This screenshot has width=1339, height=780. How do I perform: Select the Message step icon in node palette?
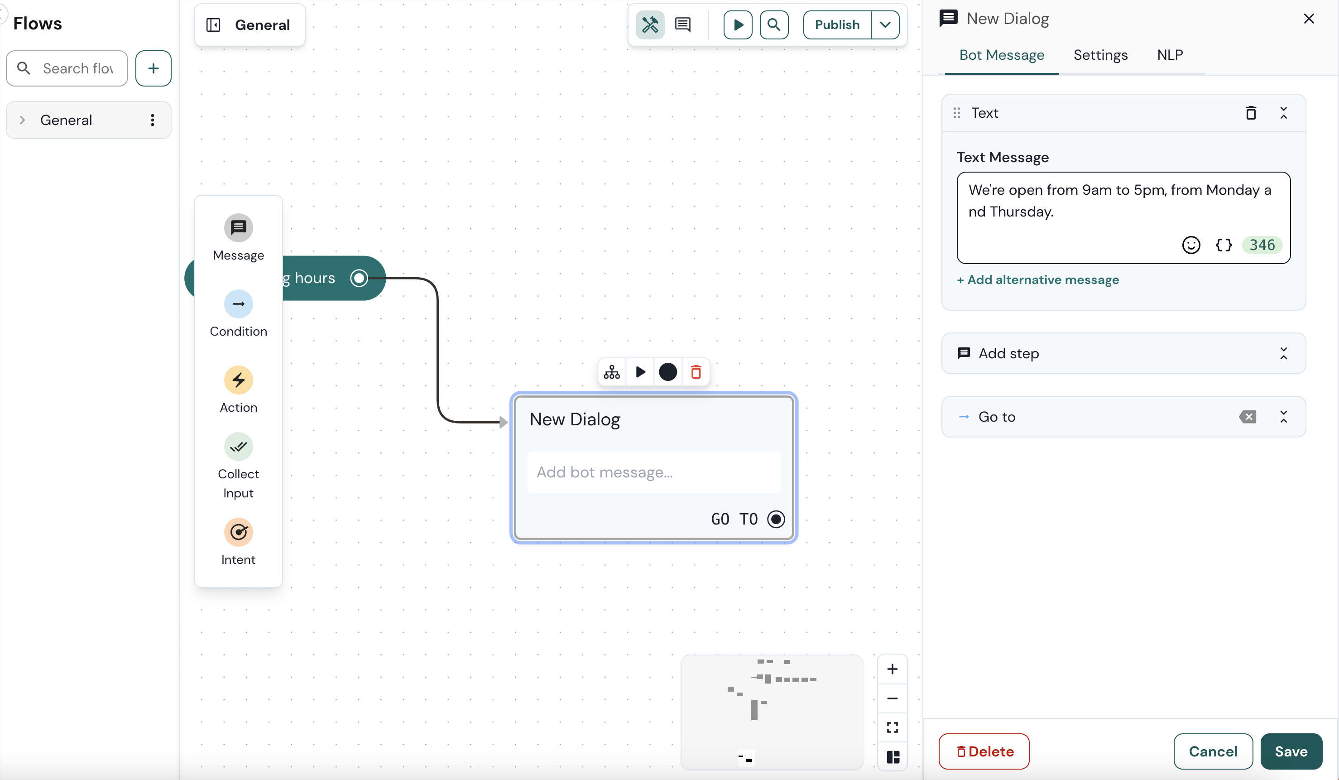point(239,228)
